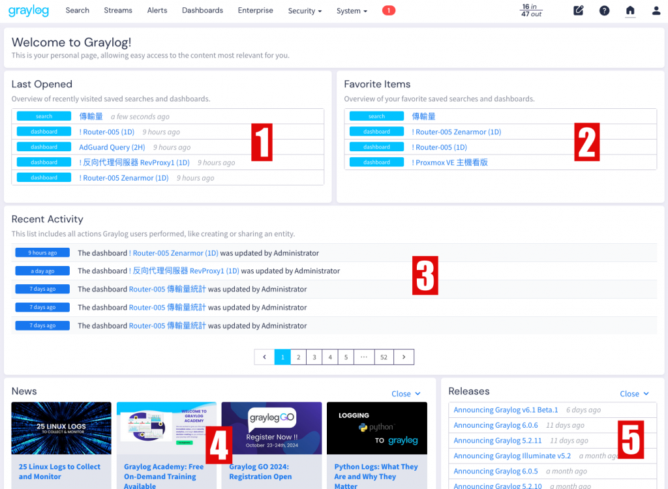Select page 4 in pagination

tap(329, 357)
